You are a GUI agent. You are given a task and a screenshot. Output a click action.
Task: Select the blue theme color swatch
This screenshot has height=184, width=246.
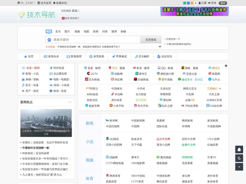188,3
